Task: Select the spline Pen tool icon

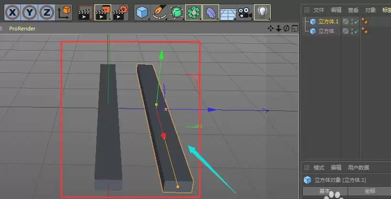Action: coord(159,12)
